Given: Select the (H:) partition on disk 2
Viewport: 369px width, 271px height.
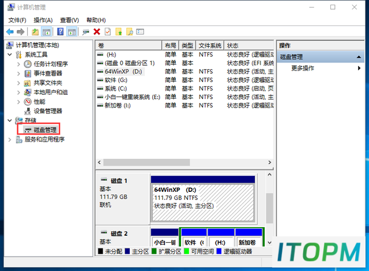Looking at the screenshot, I should 220,237.
